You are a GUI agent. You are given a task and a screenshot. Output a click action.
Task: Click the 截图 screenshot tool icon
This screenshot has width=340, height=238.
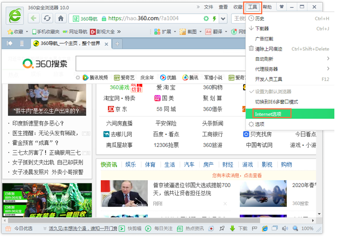coord(183,32)
